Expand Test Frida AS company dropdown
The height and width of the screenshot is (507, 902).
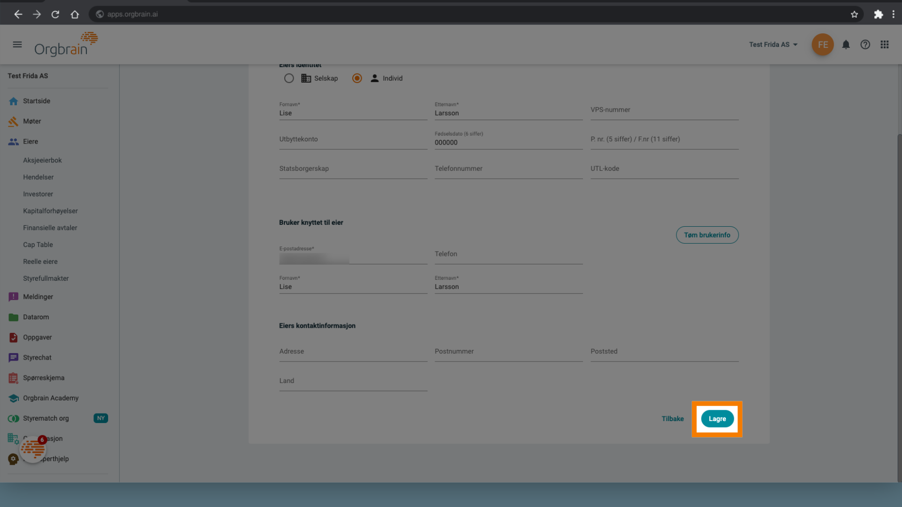click(x=773, y=45)
